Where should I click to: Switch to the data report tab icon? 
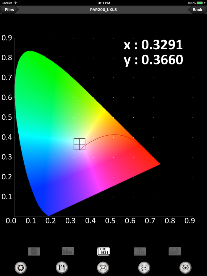click(x=34, y=251)
